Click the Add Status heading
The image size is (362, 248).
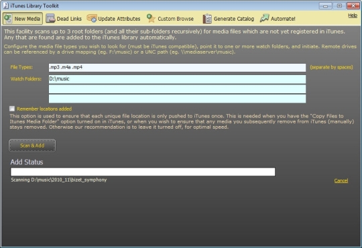(27, 162)
